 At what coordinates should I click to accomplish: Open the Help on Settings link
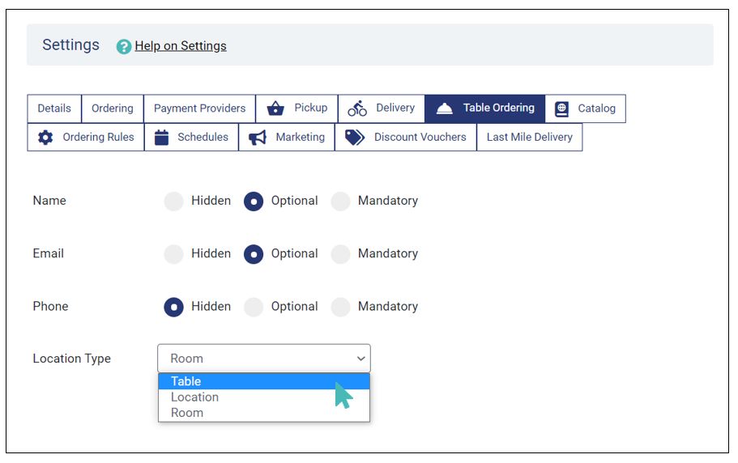(181, 46)
